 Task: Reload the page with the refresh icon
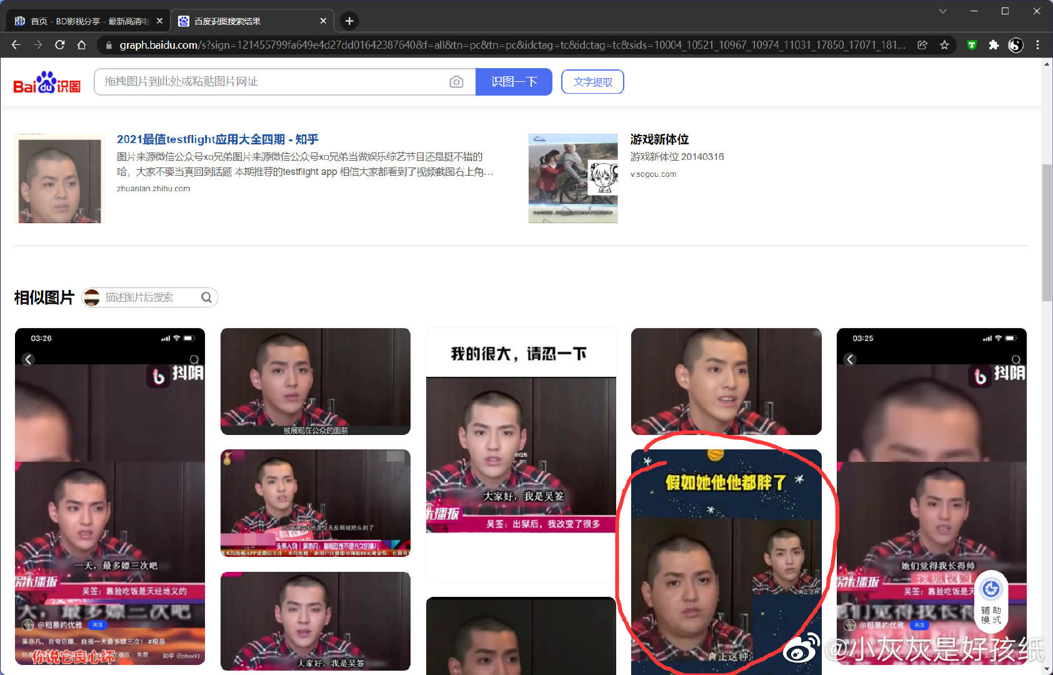pyautogui.click(x=60, y=45)
